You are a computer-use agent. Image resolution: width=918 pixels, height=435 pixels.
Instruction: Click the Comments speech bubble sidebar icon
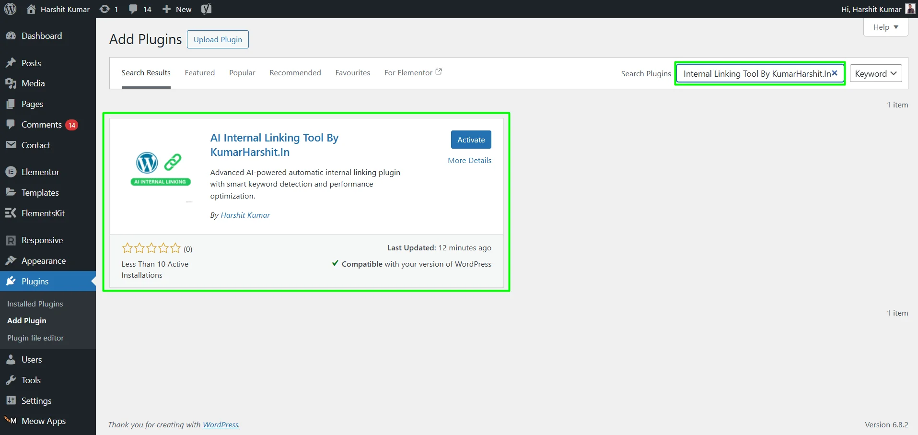tap(11, 125)
